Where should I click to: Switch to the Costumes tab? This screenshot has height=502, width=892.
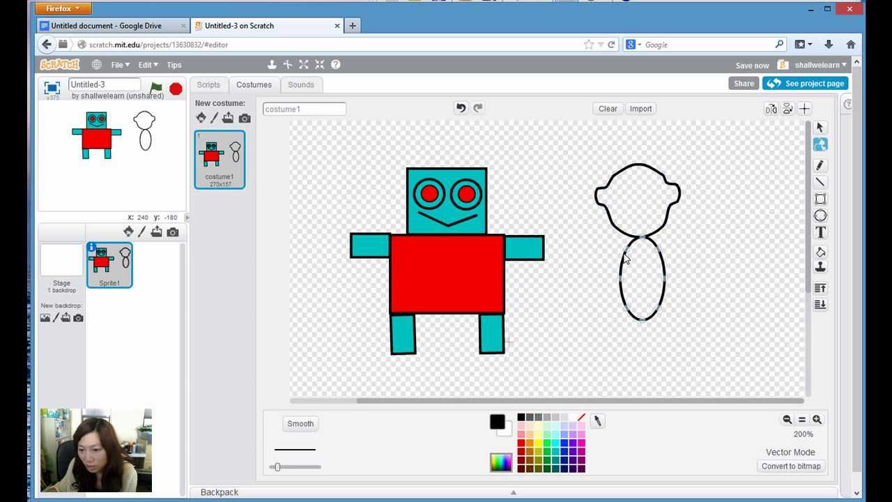click(x=254, y=85)
